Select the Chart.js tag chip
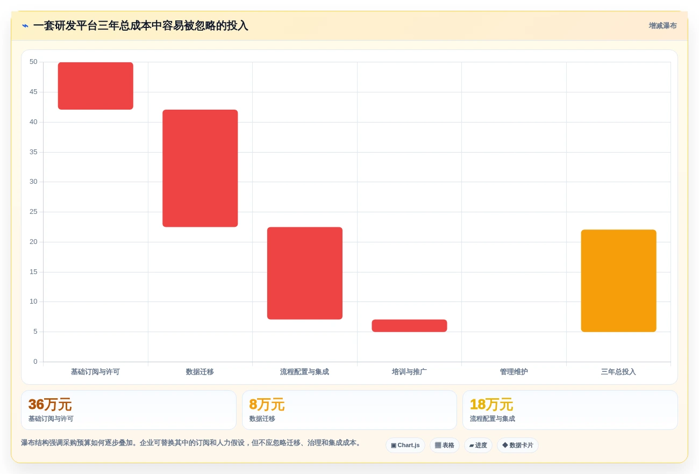This screenshot has height=474, width=699. (405, 445)
